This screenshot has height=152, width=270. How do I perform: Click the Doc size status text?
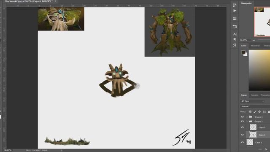tap(37, 150)
